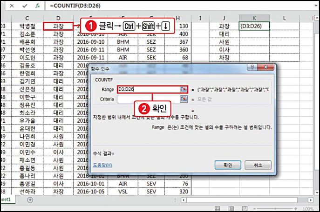Click the Criteria input field
Viewport: 320px width, 212px height.
149,99
